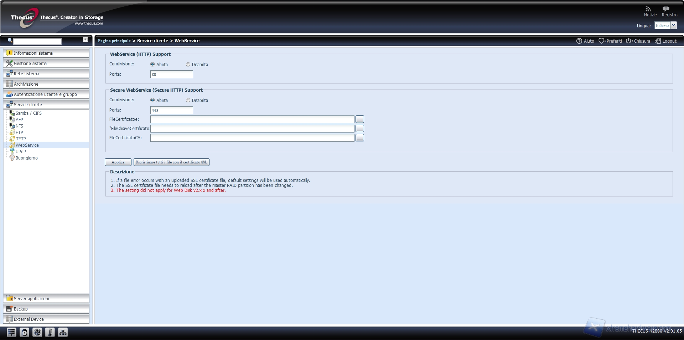Select Disabilita for Secure WebService
Viewport: 684px width, 340px height.
click(188, 100)
